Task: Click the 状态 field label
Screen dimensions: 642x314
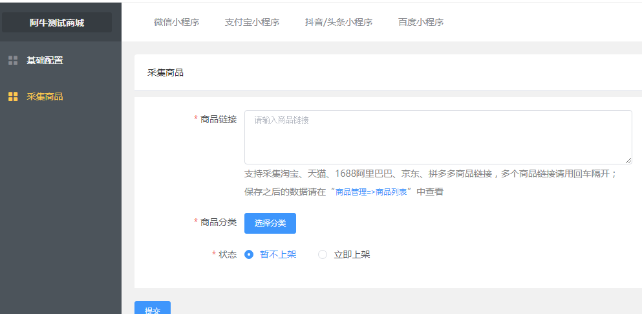Action: 228,254
